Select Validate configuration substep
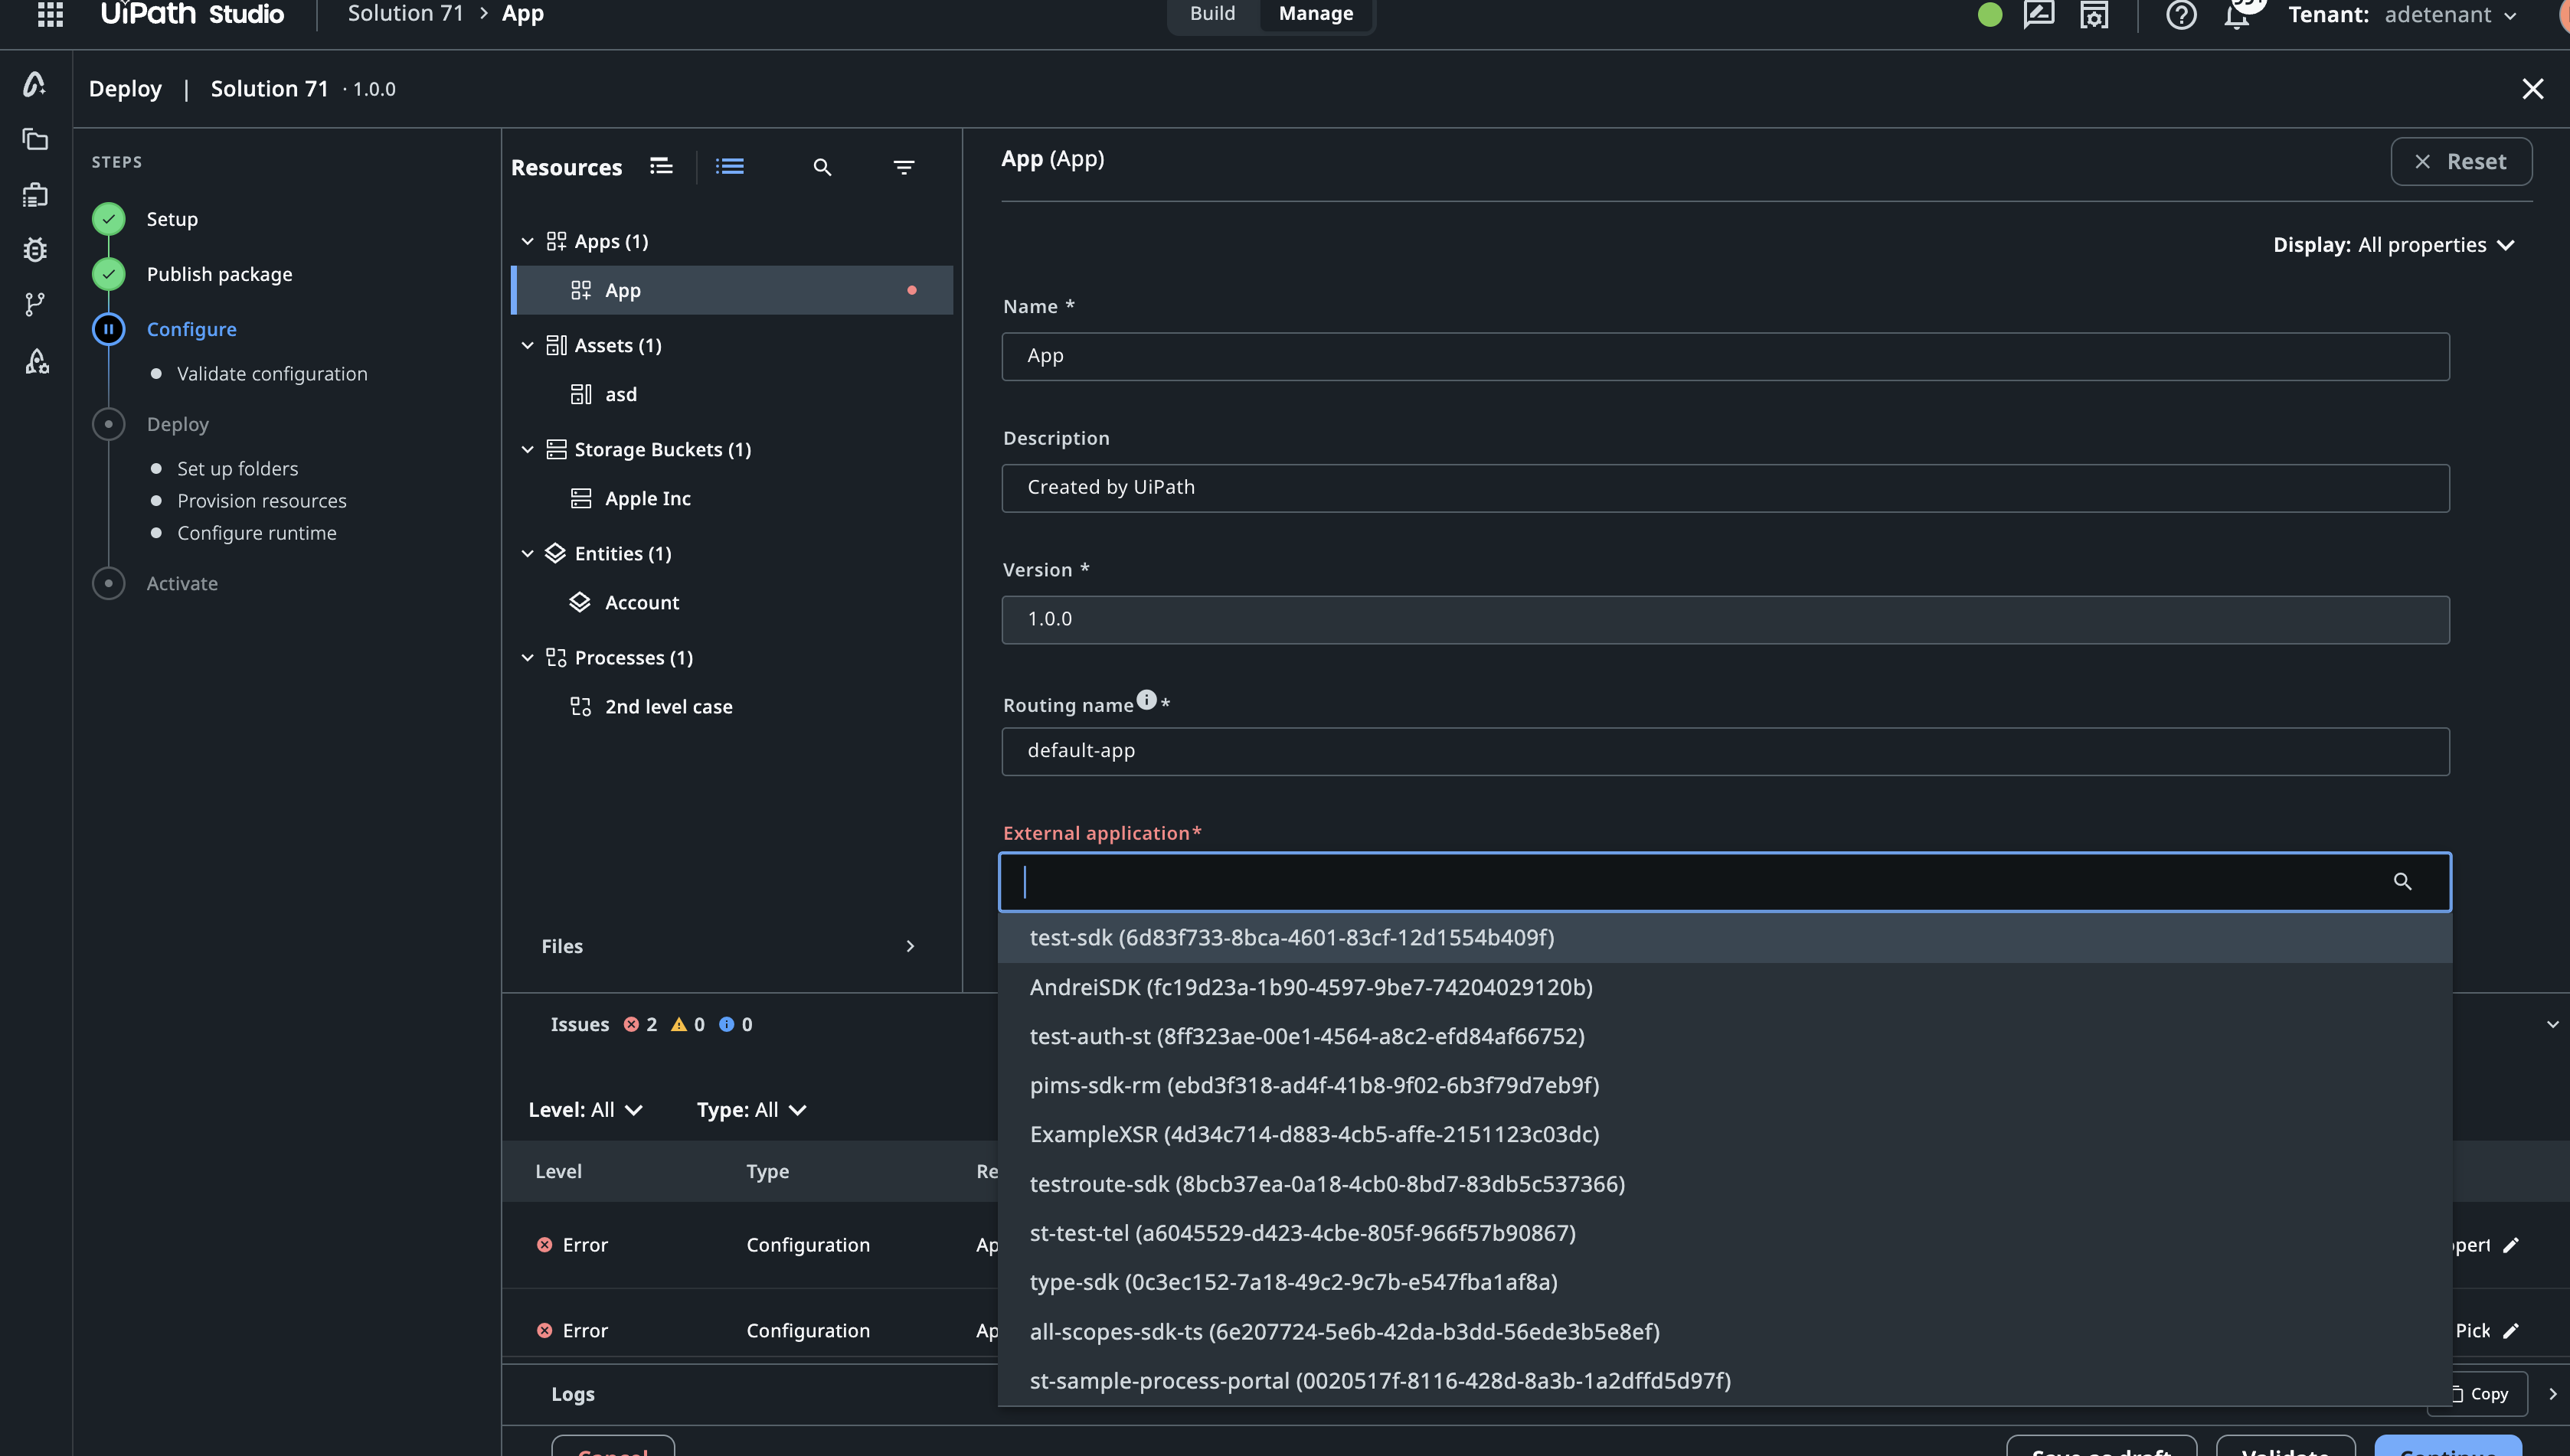This screenshot has width=2570, height=1456. point(272,374)
